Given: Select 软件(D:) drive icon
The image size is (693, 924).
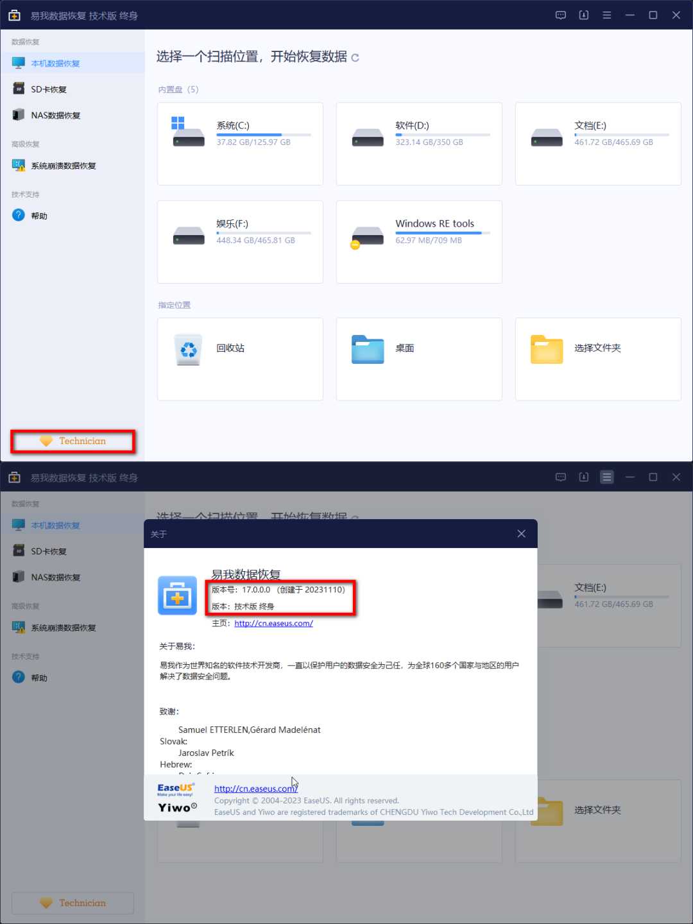Looking at the screenshot, I should coord(368,137).
